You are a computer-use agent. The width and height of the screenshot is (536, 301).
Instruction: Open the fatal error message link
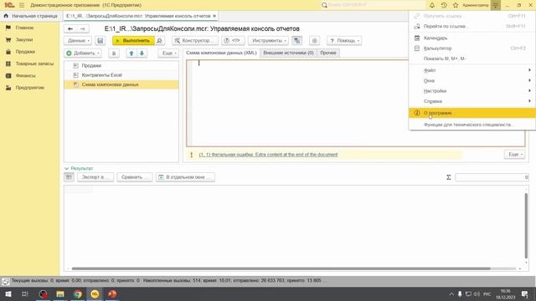pos(268,155)
